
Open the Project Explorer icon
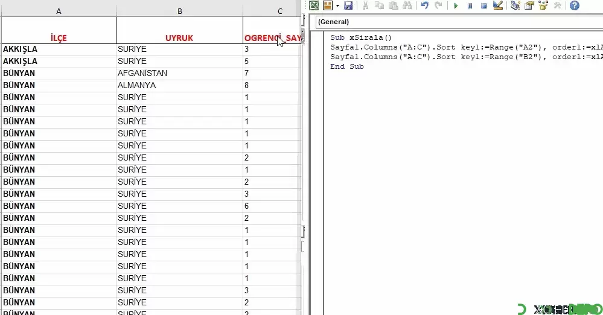click(515, 5)
